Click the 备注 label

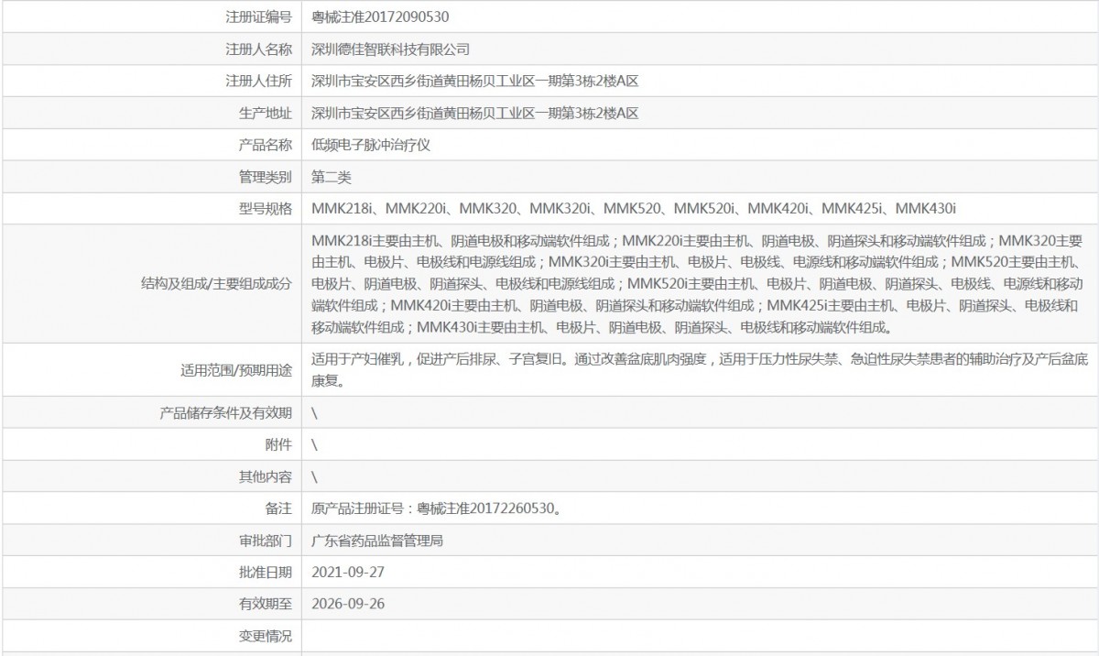click(278, 508)
